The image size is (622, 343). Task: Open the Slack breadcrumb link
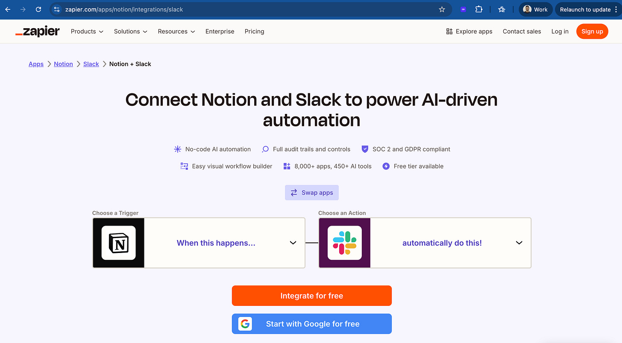(91, 64)
